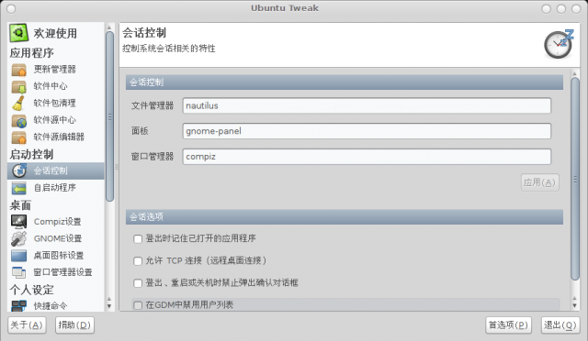Click the 软件包清理 broom icon
Screen dimensions: 588x341
click(x=18, y=103)
